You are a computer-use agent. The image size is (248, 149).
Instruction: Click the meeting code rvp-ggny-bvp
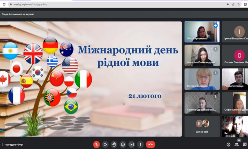[13, 145]
